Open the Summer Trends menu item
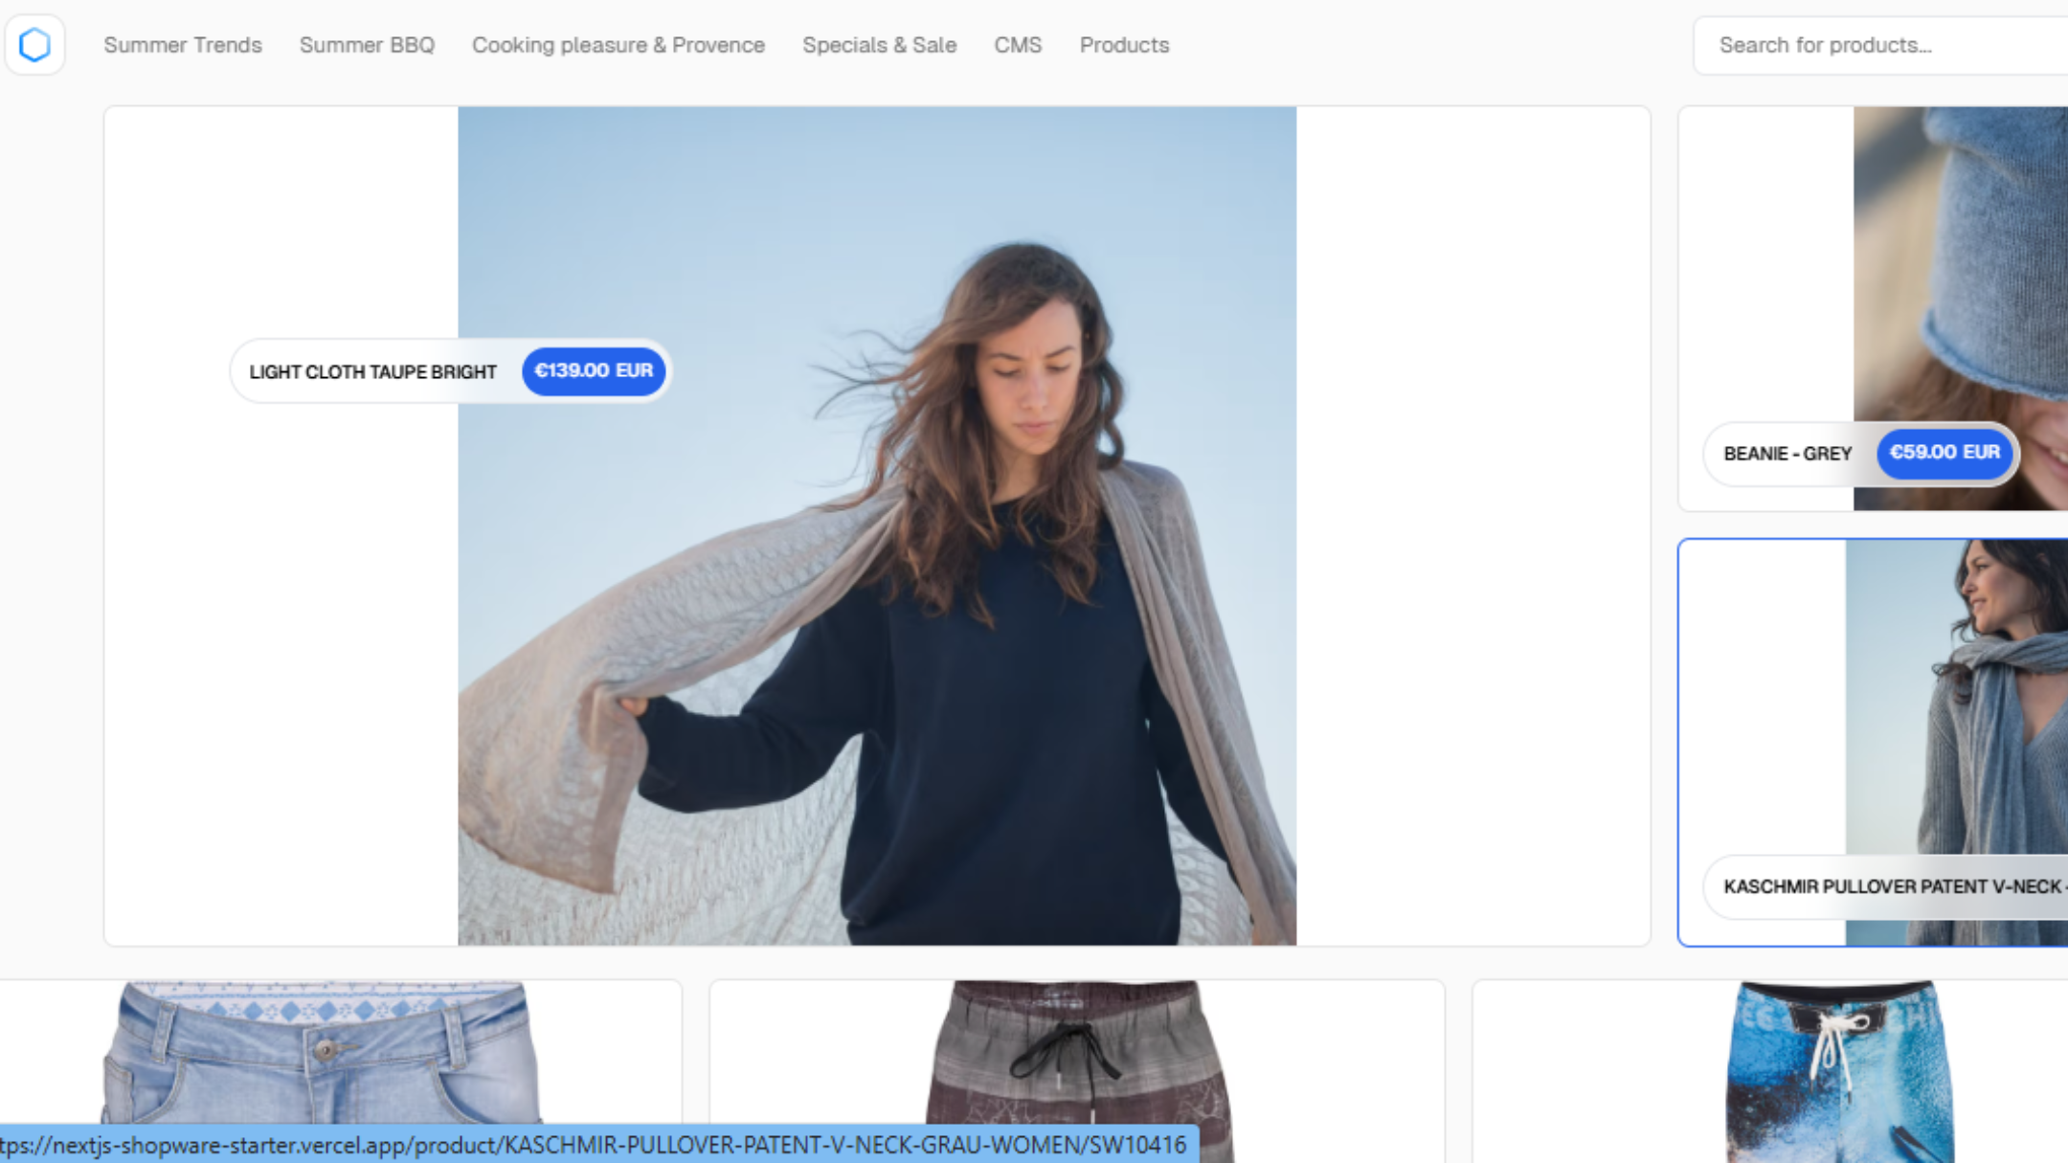Screen dimensions: 2068x1163 pos(182,44)
